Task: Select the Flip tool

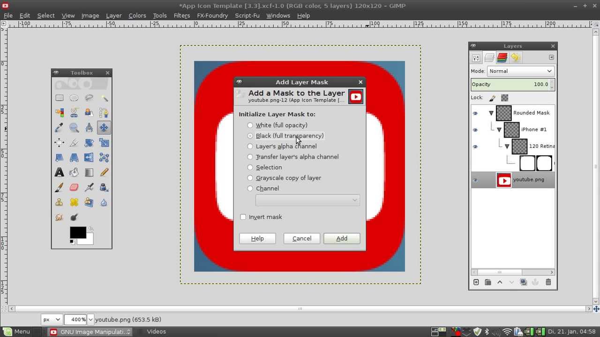Action: (x=89, y=158)
